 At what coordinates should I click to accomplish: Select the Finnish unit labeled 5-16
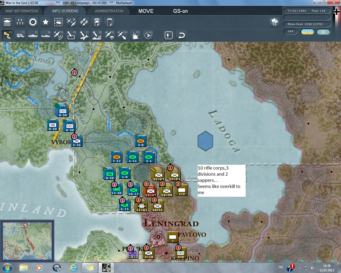click(77, 141)
